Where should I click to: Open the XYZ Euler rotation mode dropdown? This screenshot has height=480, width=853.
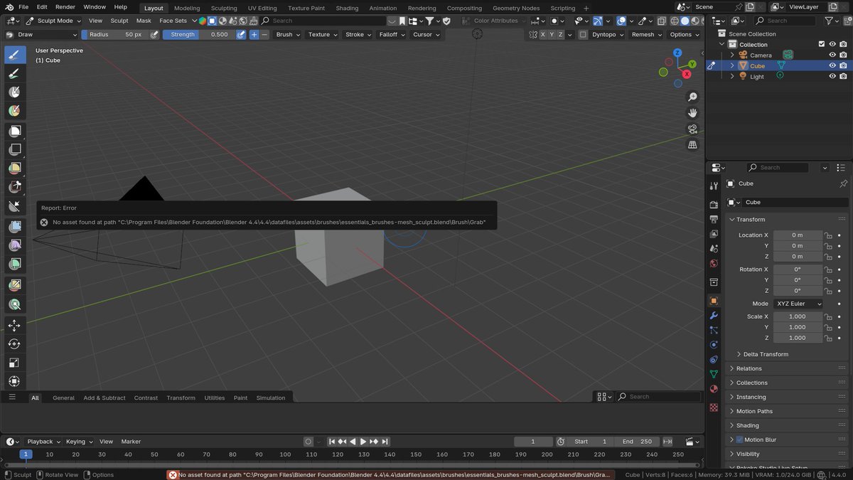798,304
